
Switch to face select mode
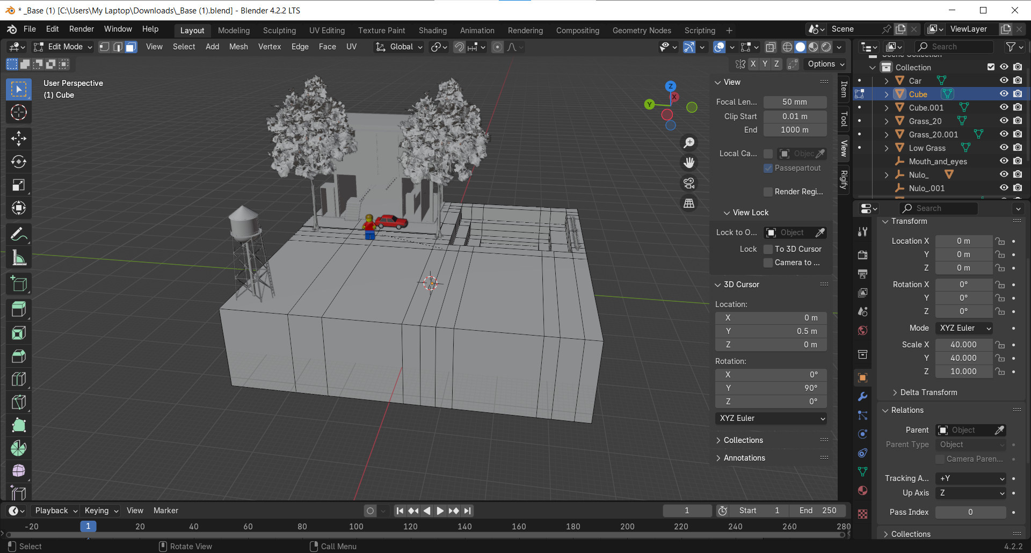[x=130, y=47]
